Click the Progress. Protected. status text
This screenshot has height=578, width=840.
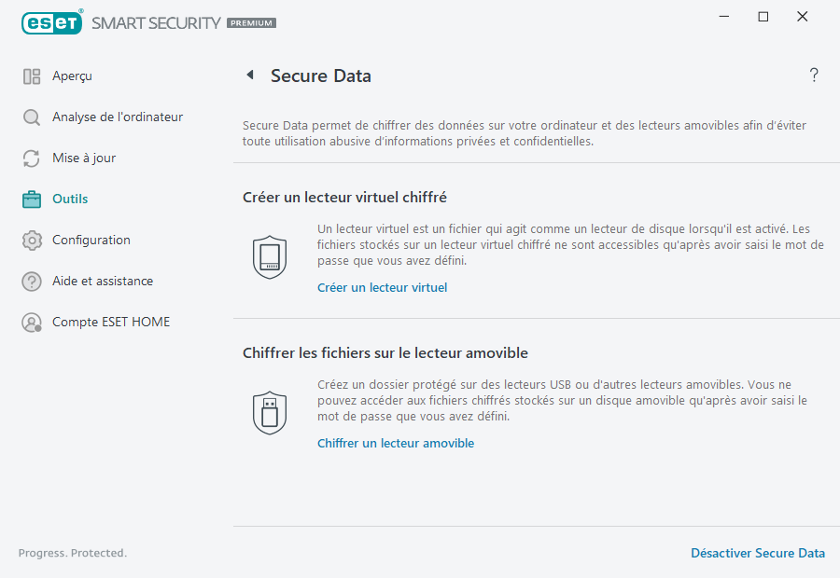pyautogui.click(x=72, y=553)
